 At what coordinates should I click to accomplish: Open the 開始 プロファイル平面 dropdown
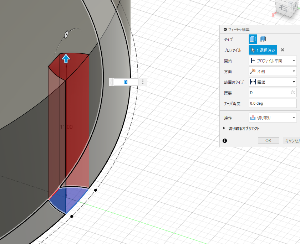[x=273, y=61]
